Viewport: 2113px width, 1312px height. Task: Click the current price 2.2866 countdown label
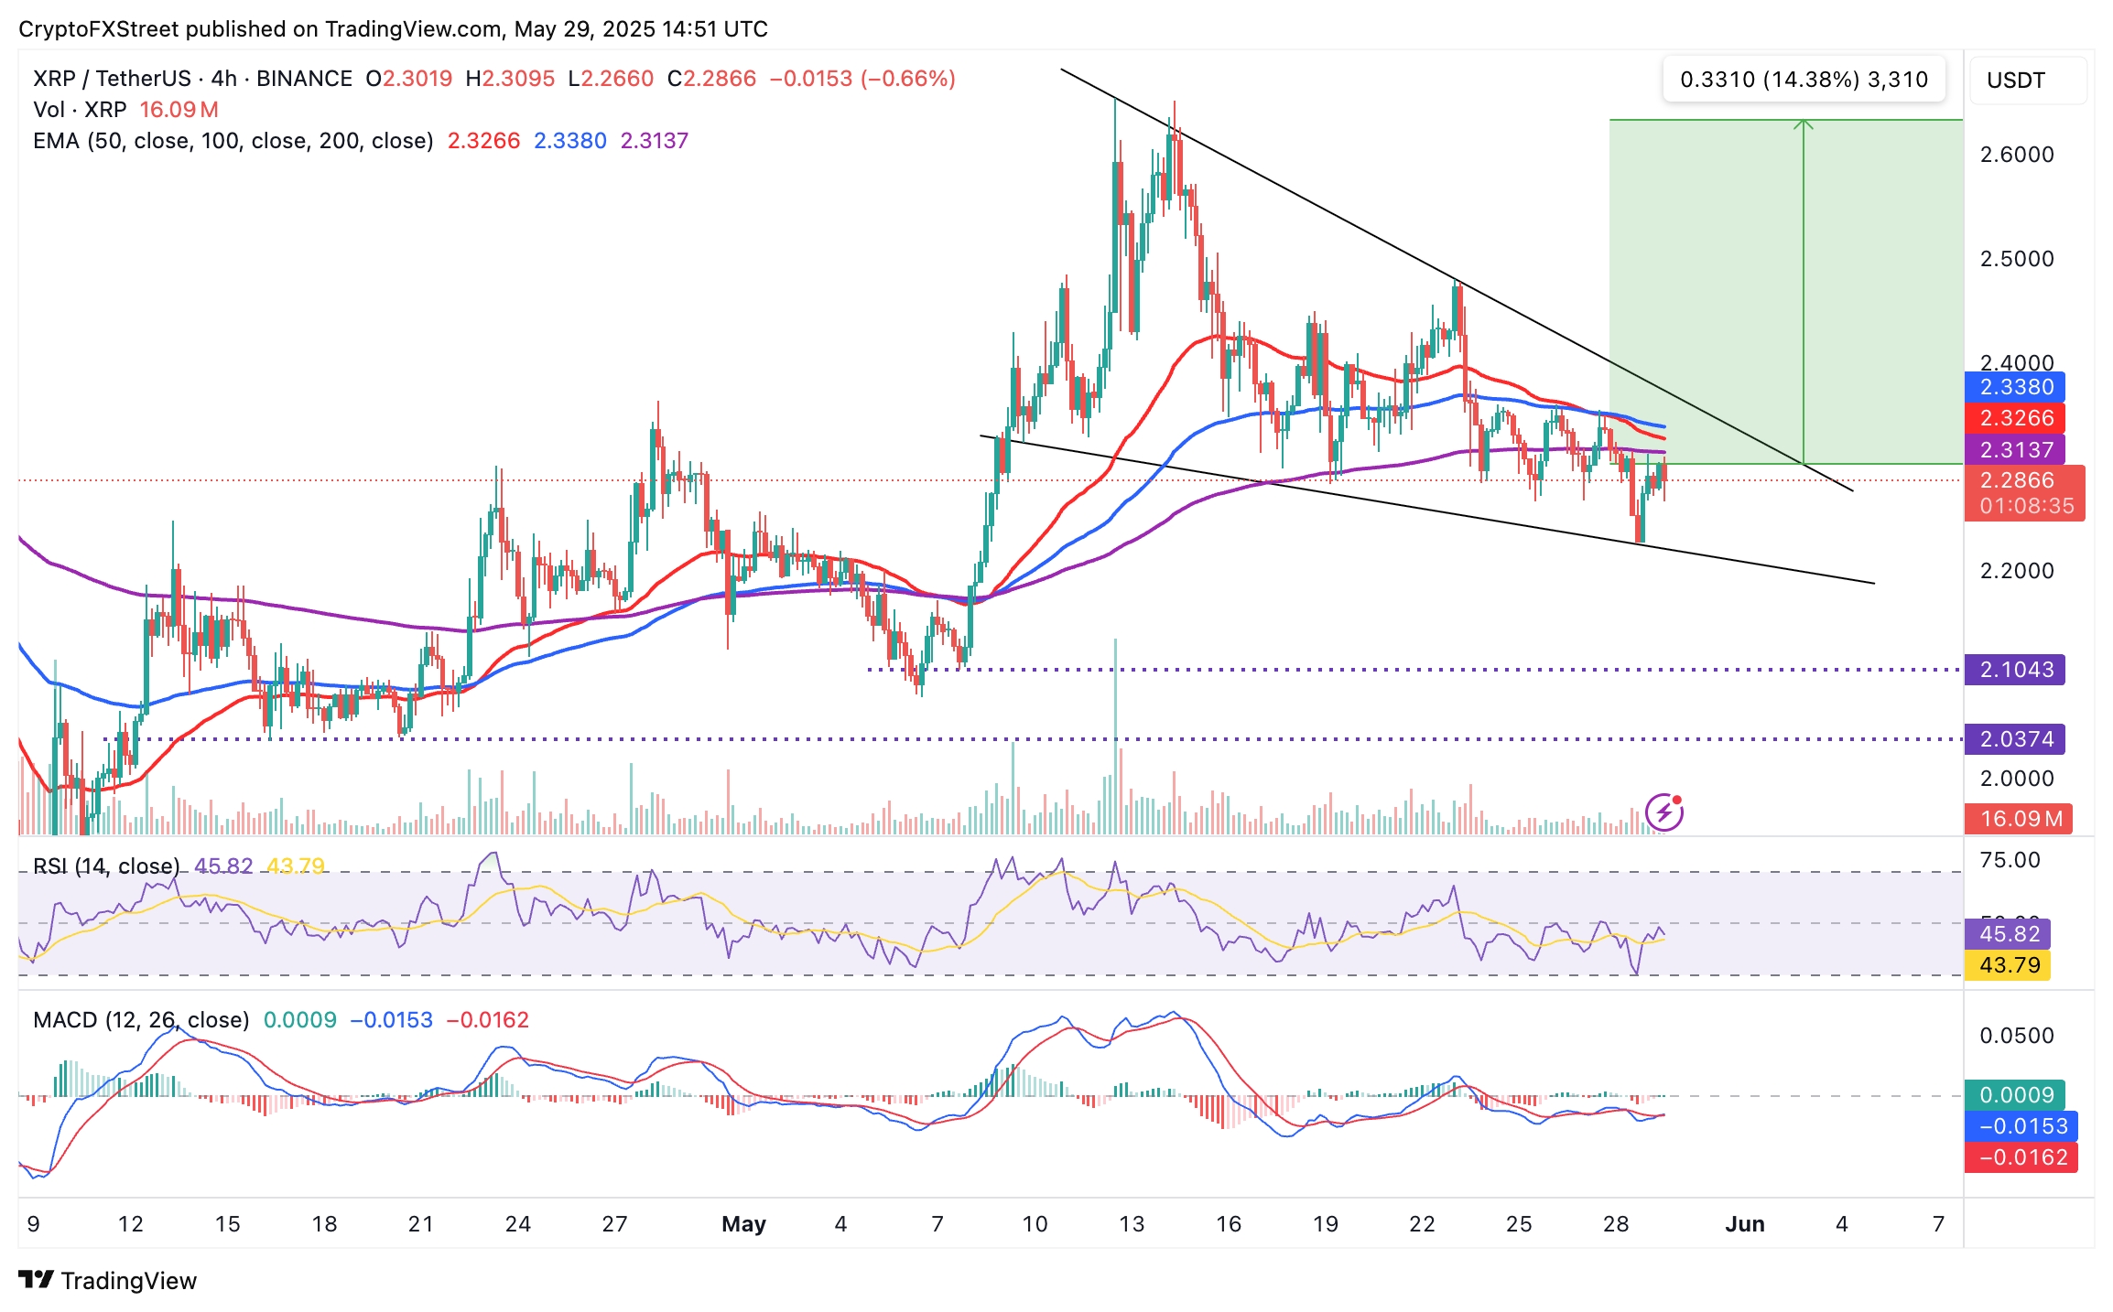coord(2024,493)
